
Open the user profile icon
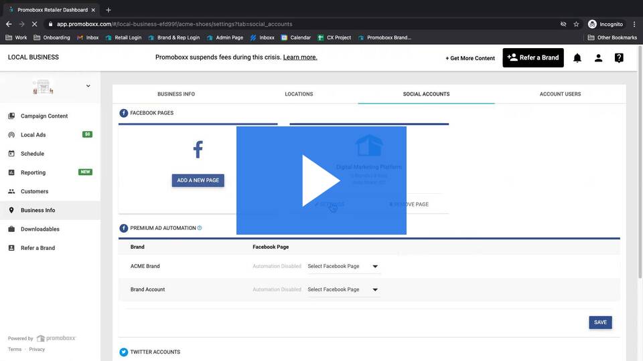coord(598,58)
